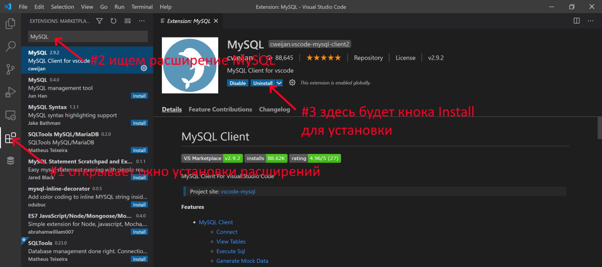Clear extensions search results
The image size is (602, 267).
[127, 21]
